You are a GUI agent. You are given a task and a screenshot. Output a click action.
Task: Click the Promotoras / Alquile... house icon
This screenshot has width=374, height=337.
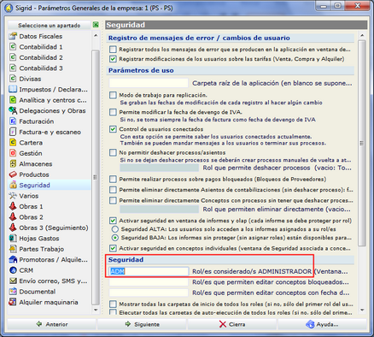pyautogui.click(x=13, y=260)
